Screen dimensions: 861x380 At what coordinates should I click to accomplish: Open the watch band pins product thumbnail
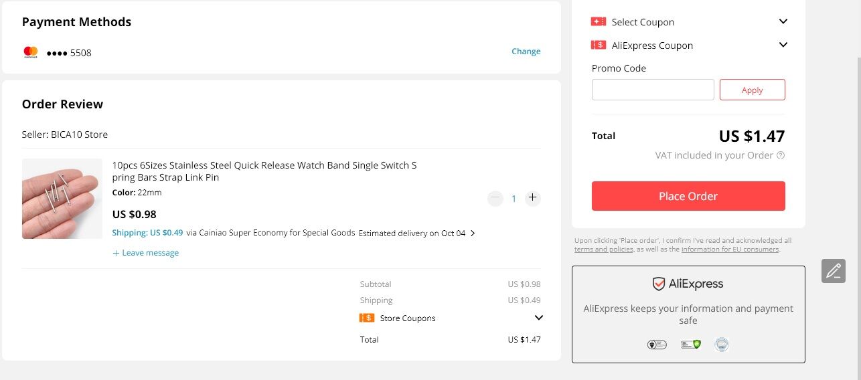click(x=62, y=199)
